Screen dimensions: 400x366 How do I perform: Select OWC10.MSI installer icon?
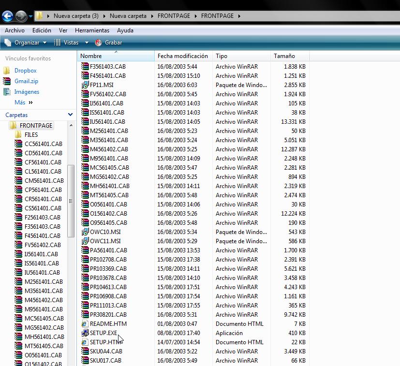tap(85, 232)
